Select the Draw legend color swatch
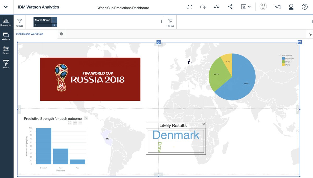The height and width of the screenshot is (178, 313). click(x=283, y=62)
